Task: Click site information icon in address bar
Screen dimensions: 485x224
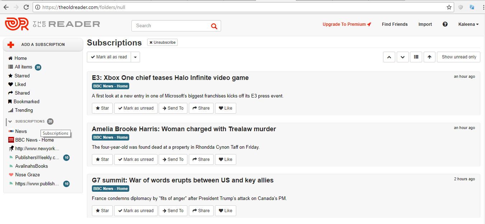Action: 38,7
